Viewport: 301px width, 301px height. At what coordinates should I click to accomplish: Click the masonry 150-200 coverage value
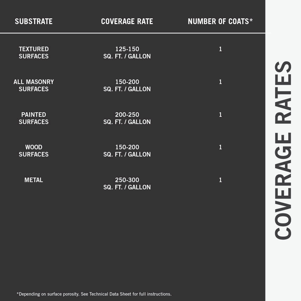click(x=127, y=85)
